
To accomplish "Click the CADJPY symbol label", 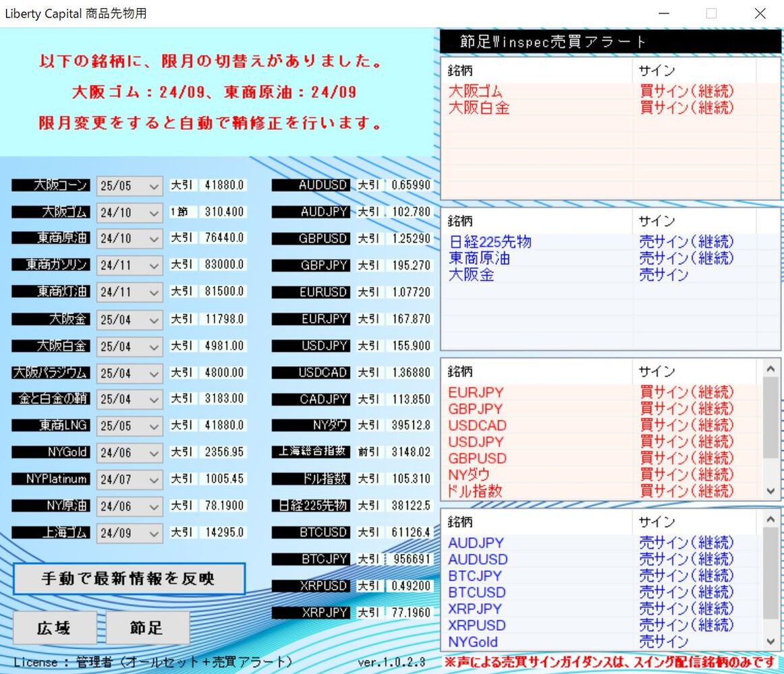I will (x=311, y=399).
